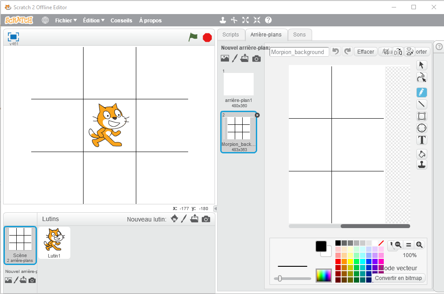
Task: Open the language globe menu
Action: point(45,20)
